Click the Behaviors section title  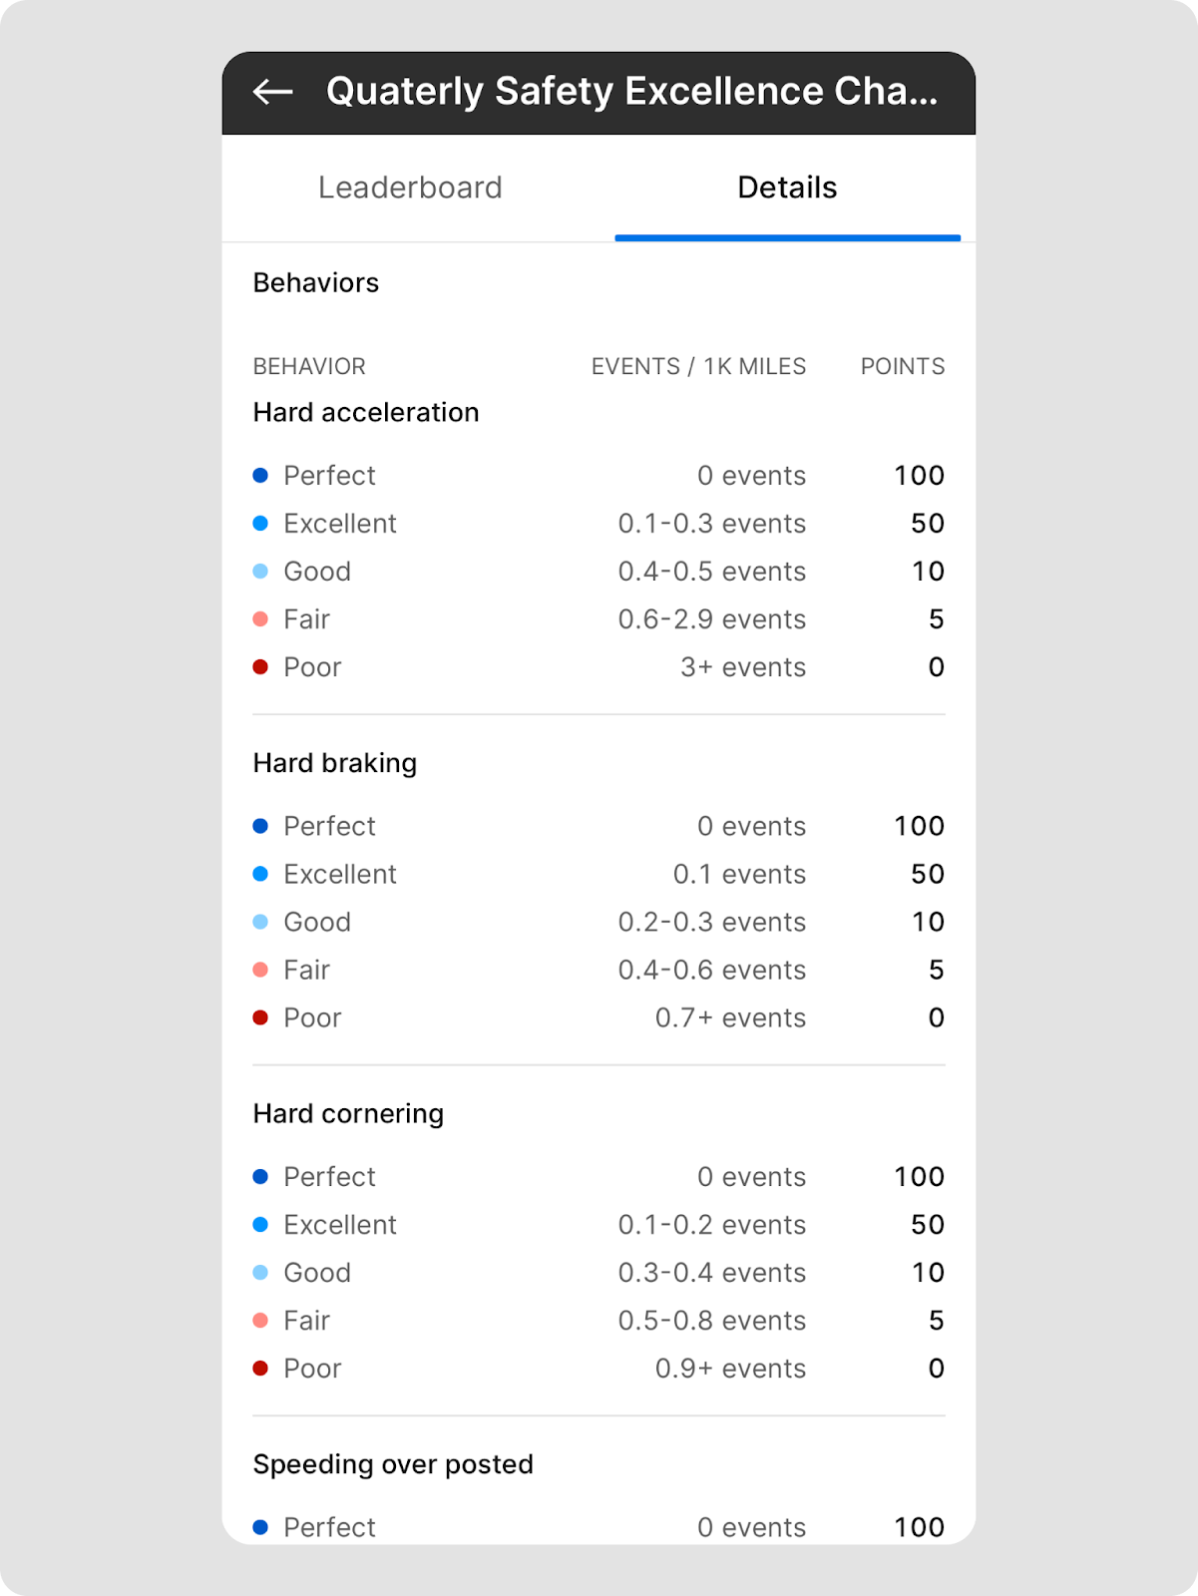pyautogui.click(x=316, y=283)
